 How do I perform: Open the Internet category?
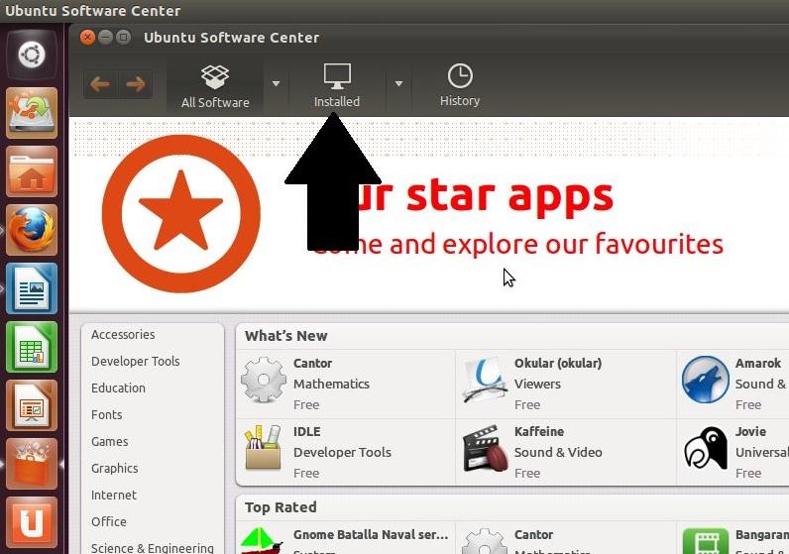coord(114,496)
